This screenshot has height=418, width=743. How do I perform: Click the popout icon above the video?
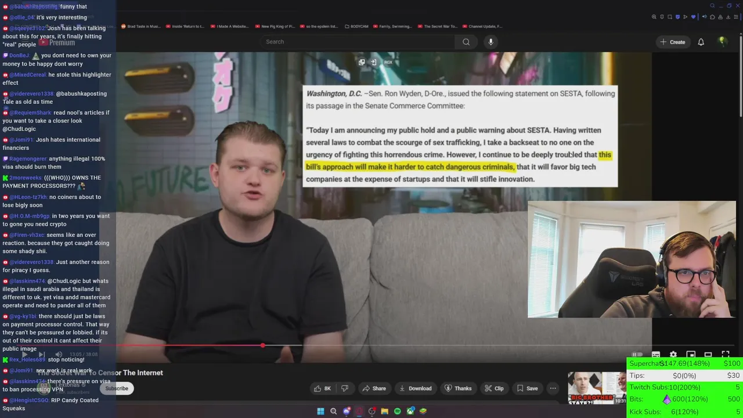(362, 62)
